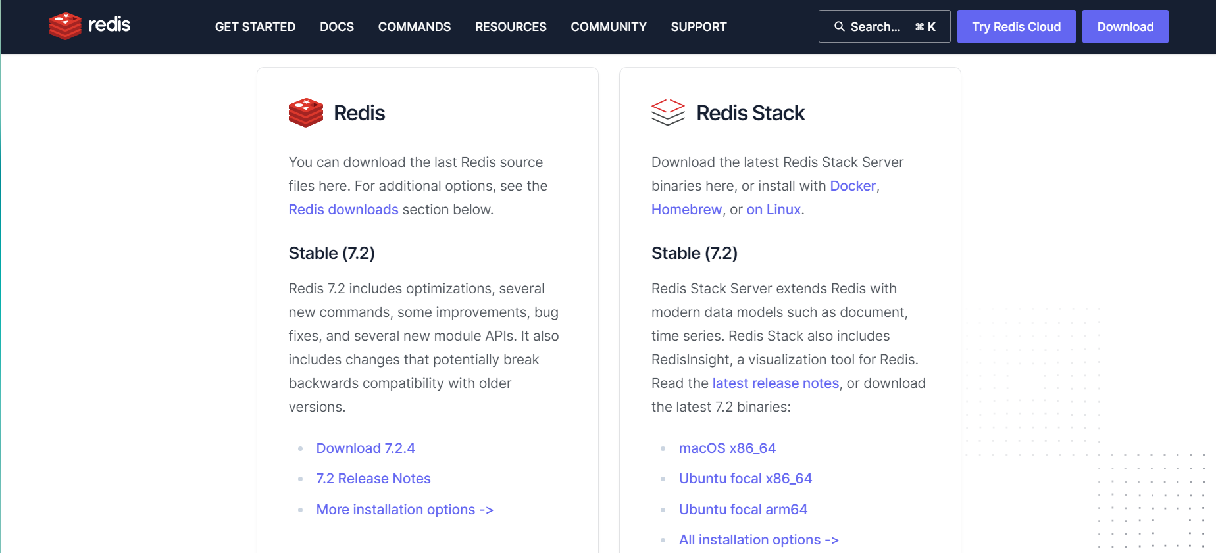This screenshot has height=553, width=1216.
Task: Open the on Linux install link
Action: click(x=773, y=210)
